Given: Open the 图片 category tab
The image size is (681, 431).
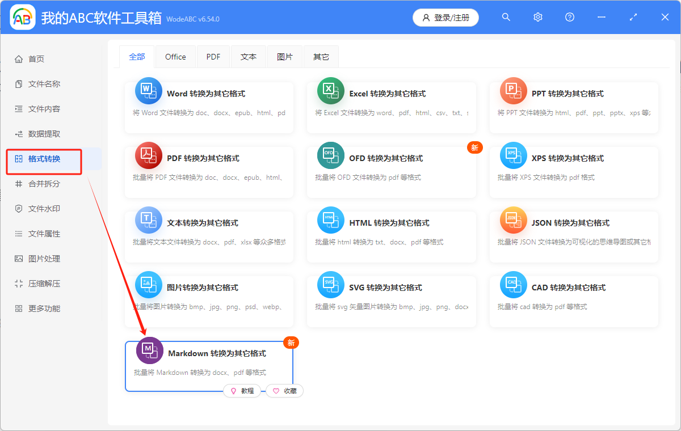Looking at the screenshot, I should 284,56.
